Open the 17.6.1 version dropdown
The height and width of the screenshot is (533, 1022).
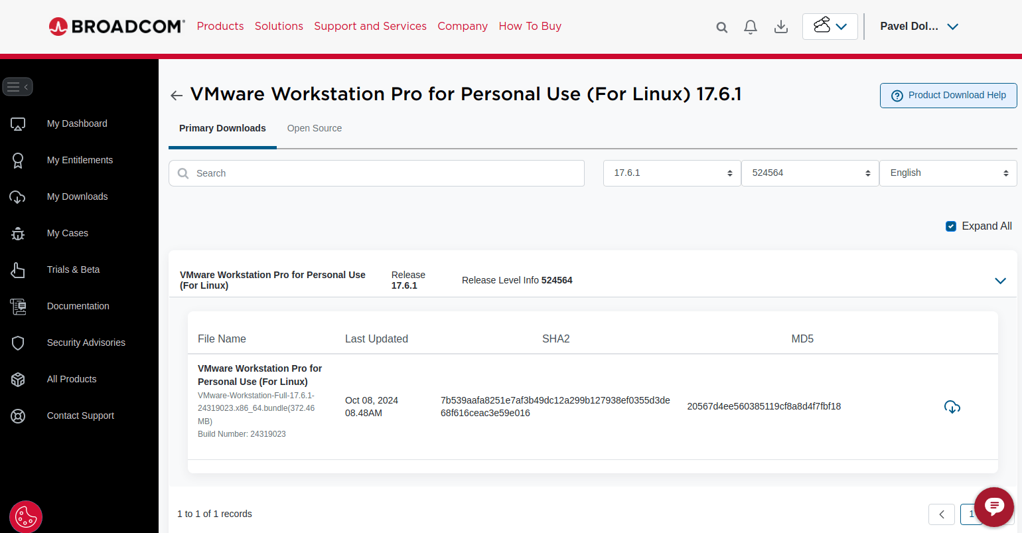pos(672,173)
